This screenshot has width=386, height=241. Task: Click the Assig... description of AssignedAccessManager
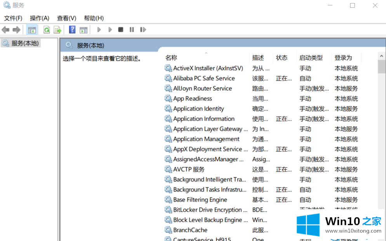tap(261, 160)
